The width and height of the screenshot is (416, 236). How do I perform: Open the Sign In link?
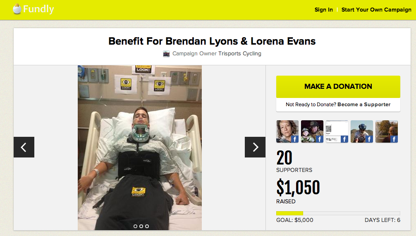coord(324,10)
